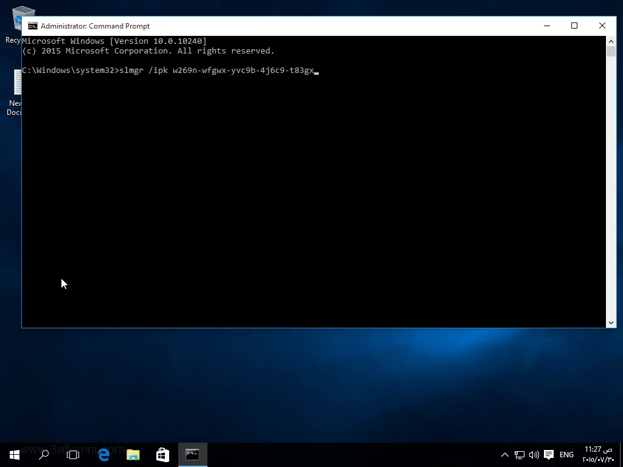623x467 pixels.
Task: Click the taskbar search magnifier icon
Action: (44, 454)
